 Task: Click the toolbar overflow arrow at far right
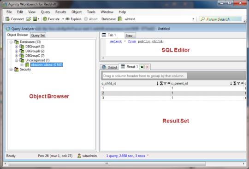[x=245, y=21]
